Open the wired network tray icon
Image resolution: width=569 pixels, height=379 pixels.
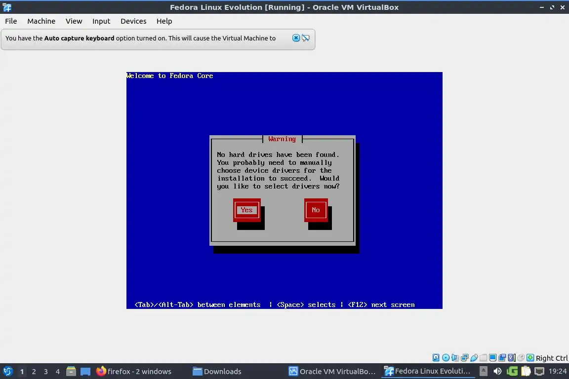539,372
